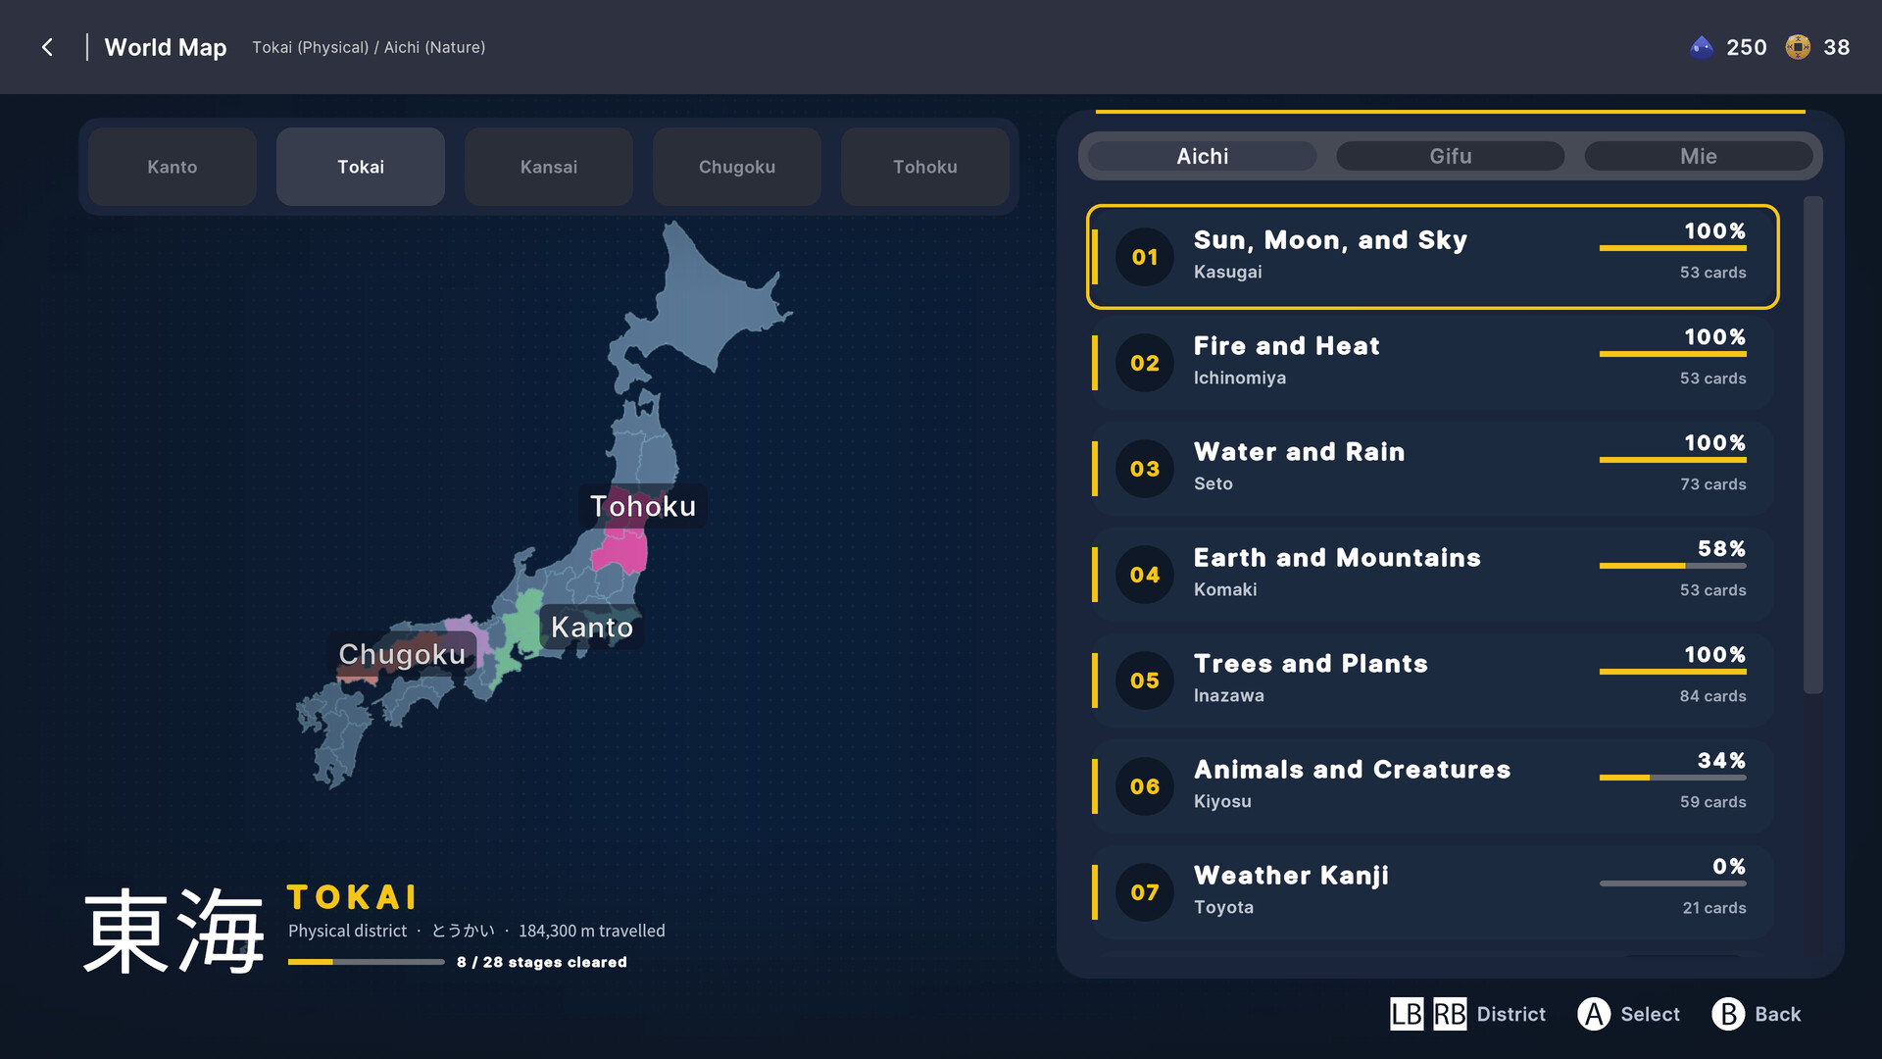The image size is (1882, 1059).
Task: Click the LB button icon
Action: [1407, 1014]
